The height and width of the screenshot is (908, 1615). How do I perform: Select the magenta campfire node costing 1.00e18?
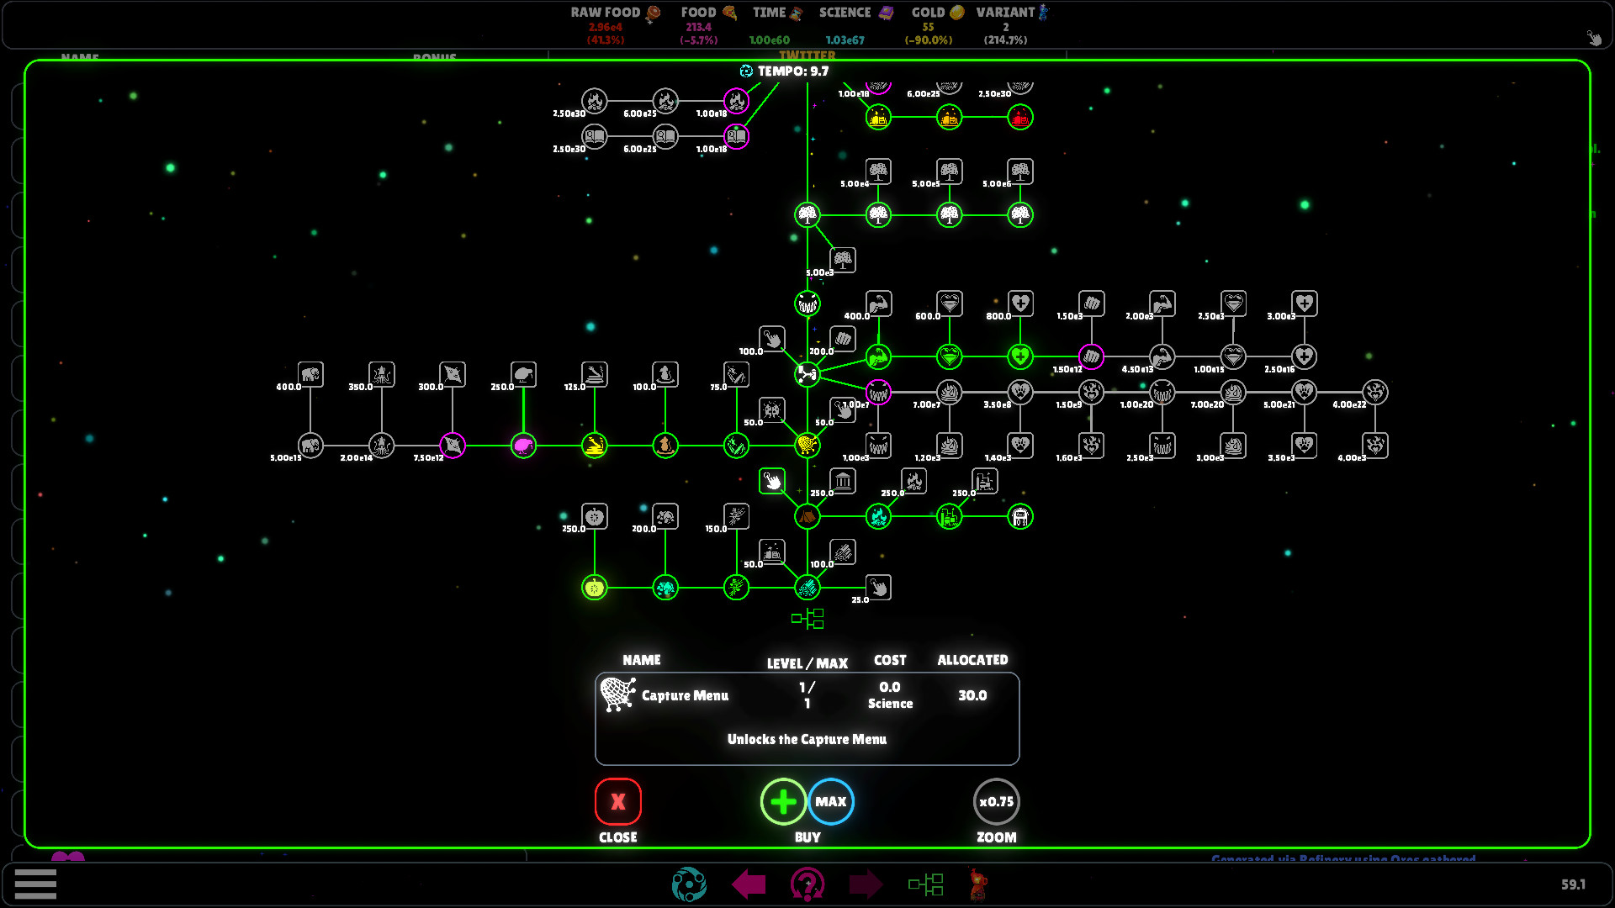click(x=735, y=100)
